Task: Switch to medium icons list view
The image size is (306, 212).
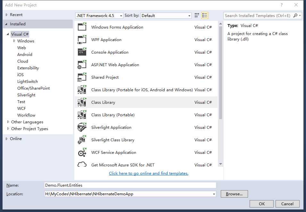Action: (x=205, y=15)
